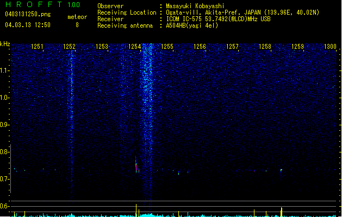
Task: Click the meteor count label
Action: (x=77, y=17)
